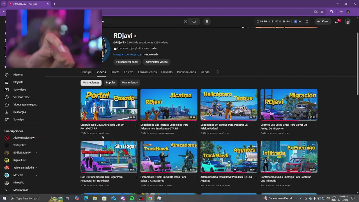Open options for 'Un Brujo Nos Lleva Al Pasado' video
This screenshot has width=359, height=202.
coord(136,125)
